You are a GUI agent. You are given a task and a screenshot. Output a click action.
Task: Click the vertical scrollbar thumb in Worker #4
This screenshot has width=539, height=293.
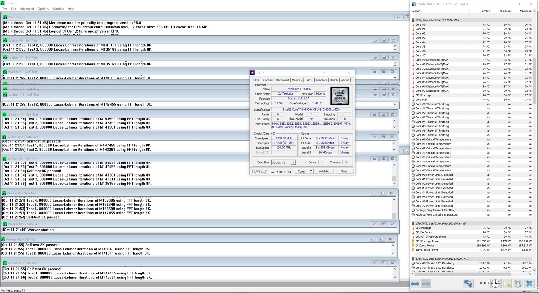394,216
